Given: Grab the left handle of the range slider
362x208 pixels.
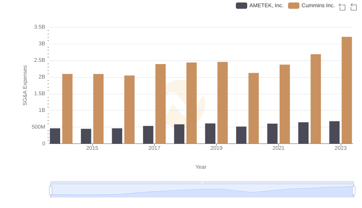Looking at the screenshot, I should [51, 190].
